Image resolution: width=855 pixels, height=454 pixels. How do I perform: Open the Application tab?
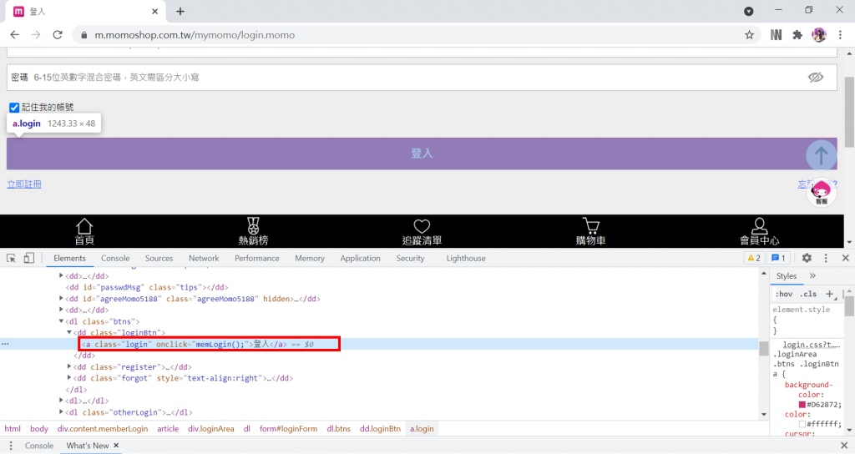point(360,259)
